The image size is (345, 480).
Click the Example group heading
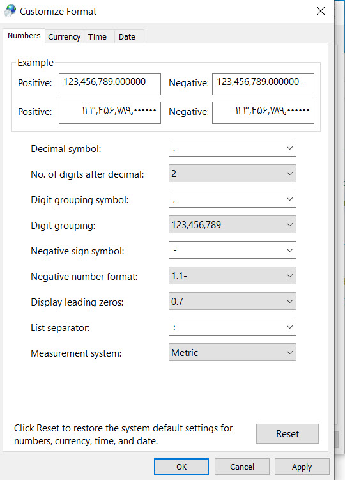36,63
